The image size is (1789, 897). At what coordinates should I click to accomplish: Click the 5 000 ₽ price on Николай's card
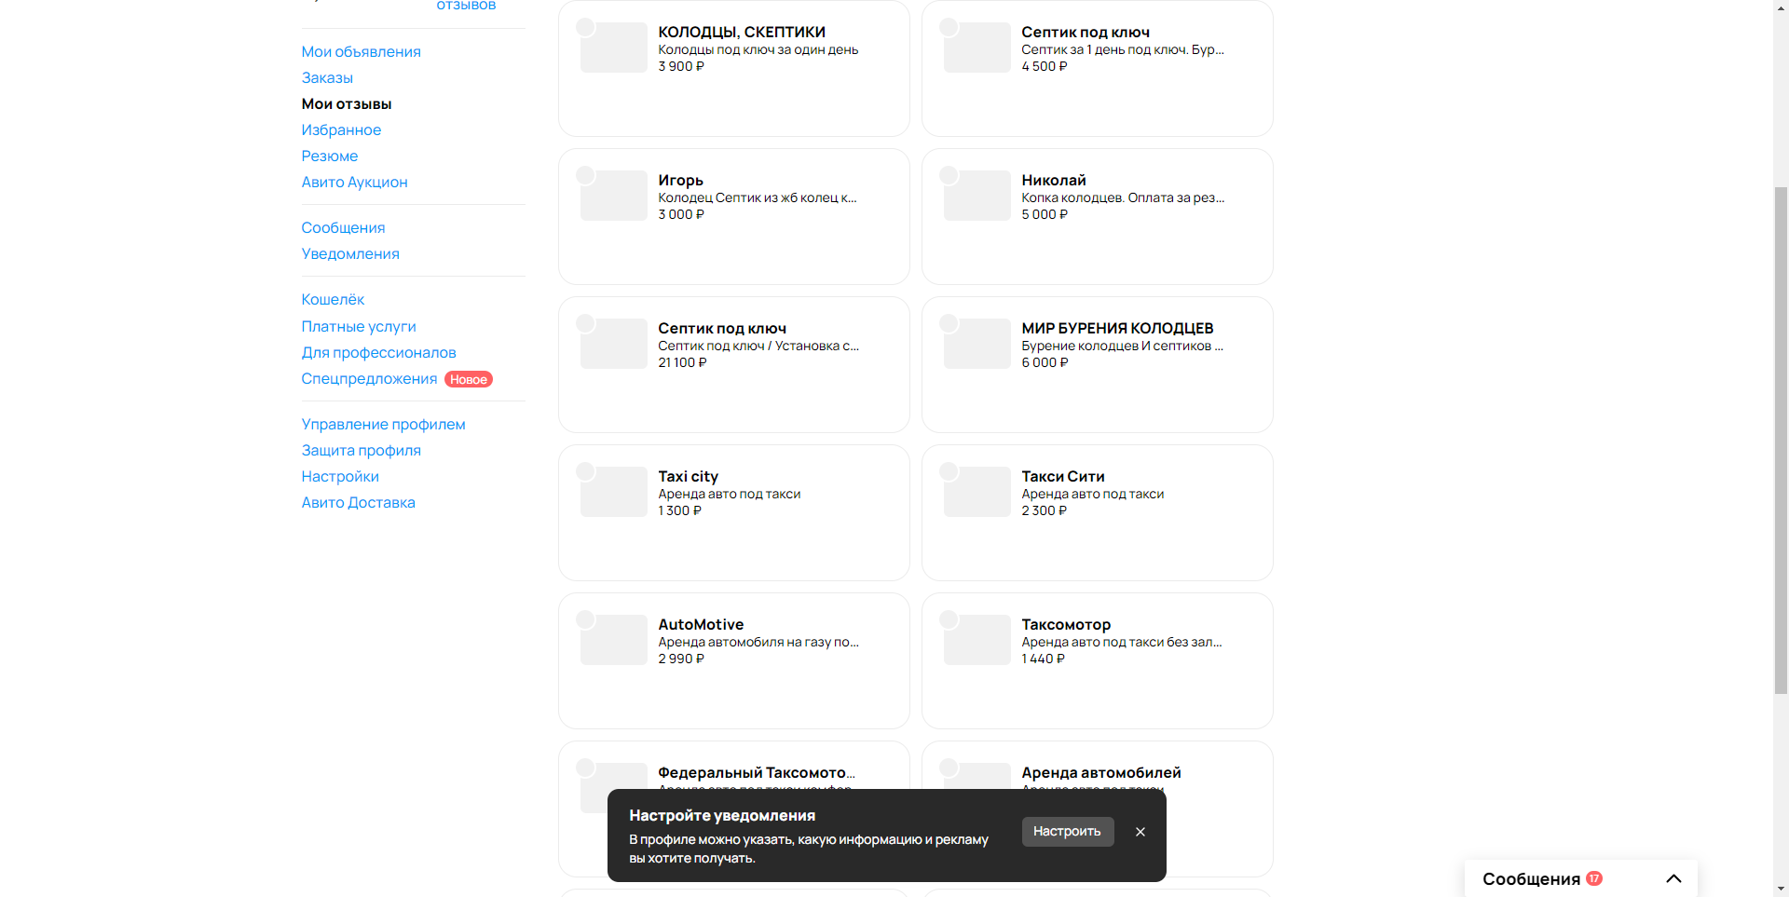click(1045, 215)
